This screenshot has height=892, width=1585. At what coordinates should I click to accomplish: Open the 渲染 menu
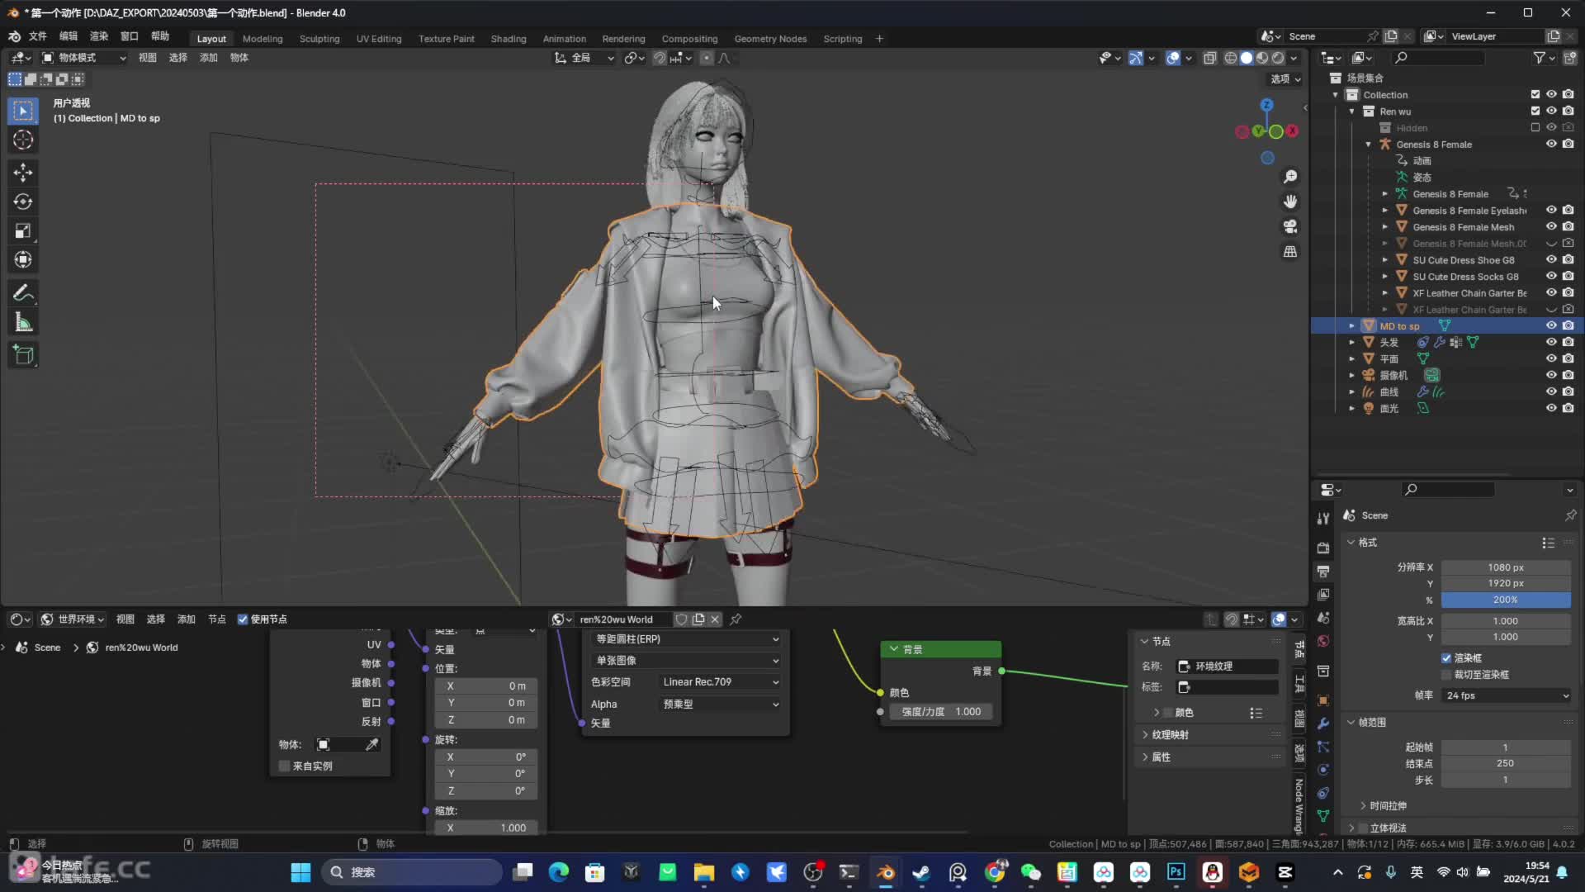[99, 36]
